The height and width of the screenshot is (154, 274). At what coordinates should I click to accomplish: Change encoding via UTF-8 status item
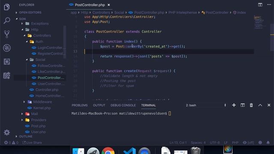(x=215, y=142)
